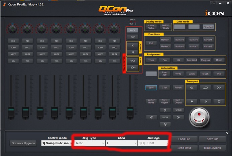Toggle MUTE on the third channel
This screenshot has height=156, width=232.
42,54
